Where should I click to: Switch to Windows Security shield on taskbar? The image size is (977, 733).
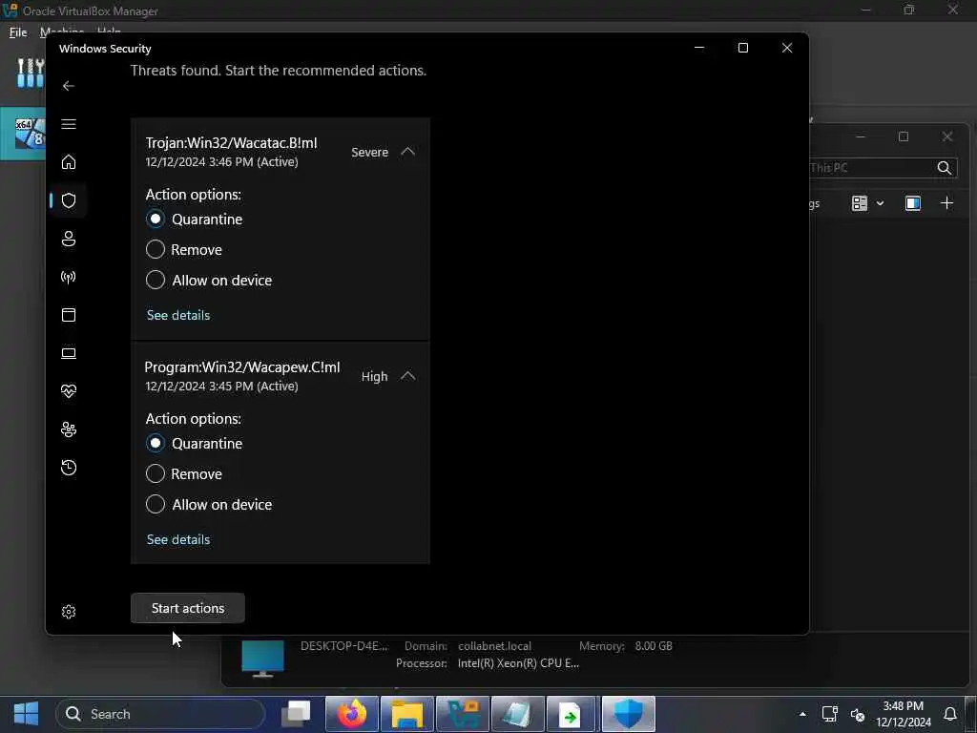tap(628, 714)
